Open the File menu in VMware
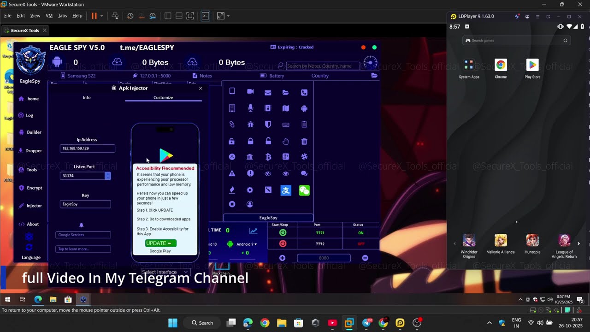This screenshot has height=332, width=590. [x=8, y=16]
